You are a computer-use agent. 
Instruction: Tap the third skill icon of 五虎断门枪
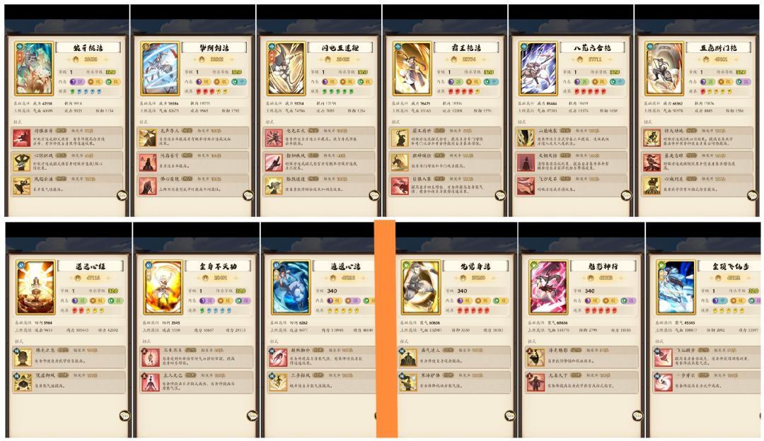652,186
